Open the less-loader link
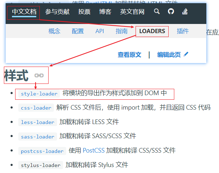The image size is (219, 173). point(38,122)
